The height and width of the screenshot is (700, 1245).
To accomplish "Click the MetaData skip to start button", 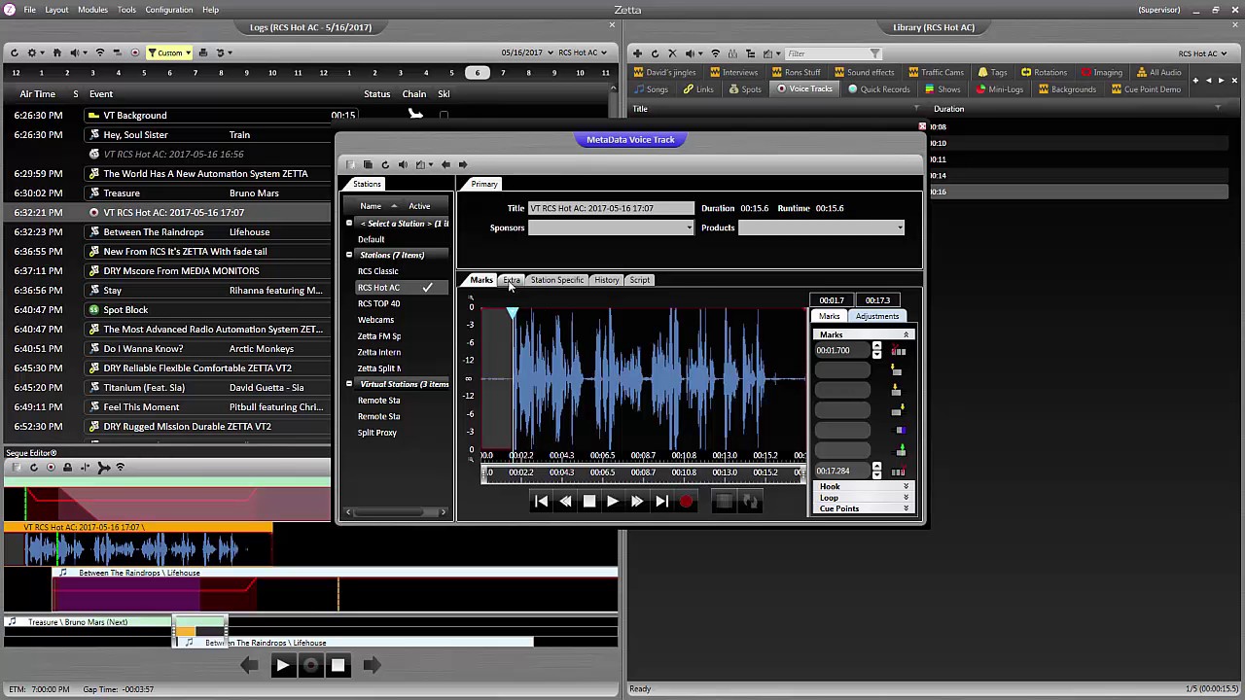I will (542, 501).
